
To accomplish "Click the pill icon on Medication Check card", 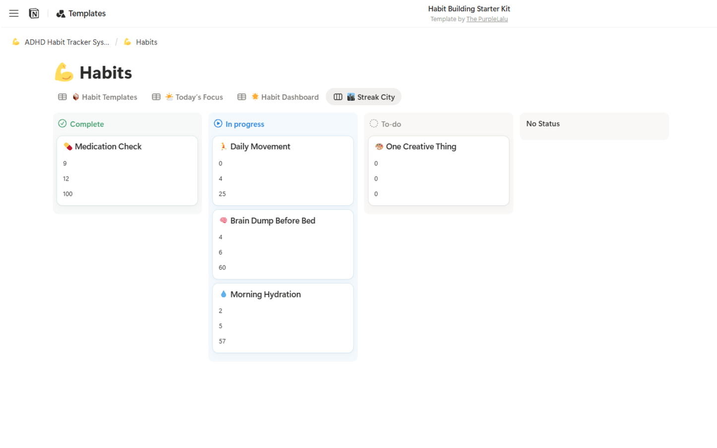I will point(69,146).
